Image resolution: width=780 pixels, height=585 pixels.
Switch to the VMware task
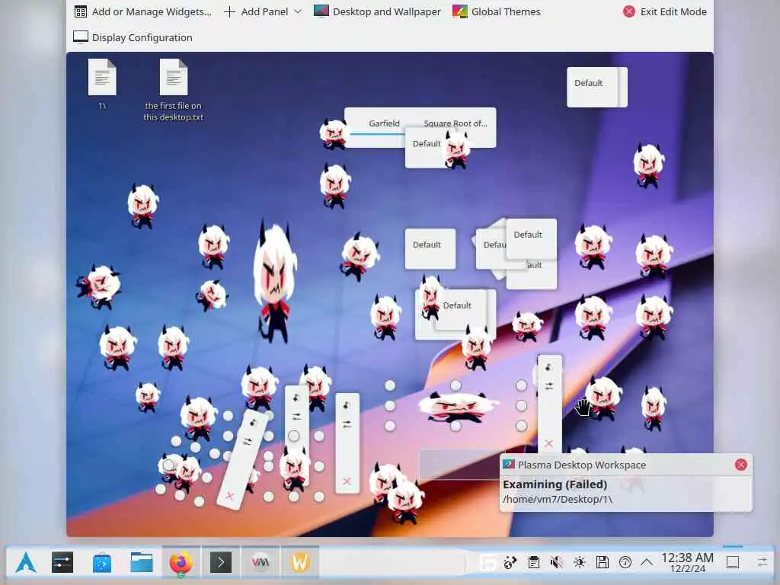pos(261,563)
